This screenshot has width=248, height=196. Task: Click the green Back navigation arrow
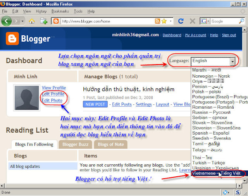click(6, 21)
